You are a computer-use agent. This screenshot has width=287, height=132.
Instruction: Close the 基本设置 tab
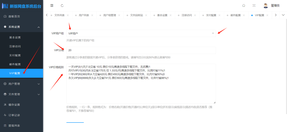coord(171,15)
